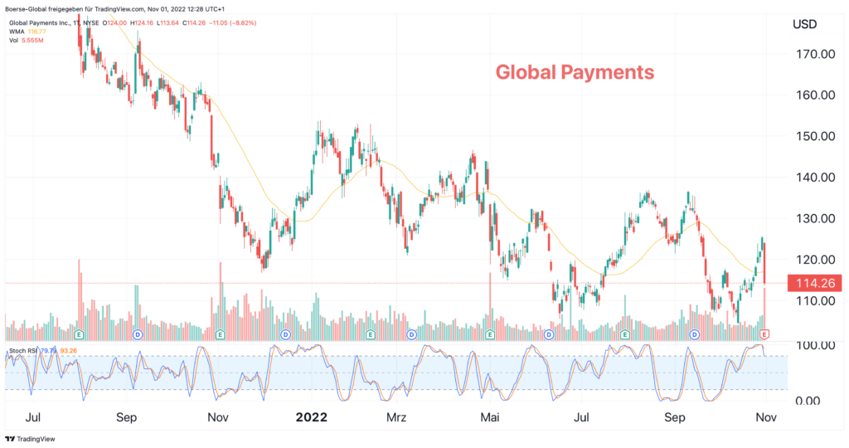Viewport: 849px width, 448px height.
Task: Click the earnings marker in August 2021
Action: (79, 334)
